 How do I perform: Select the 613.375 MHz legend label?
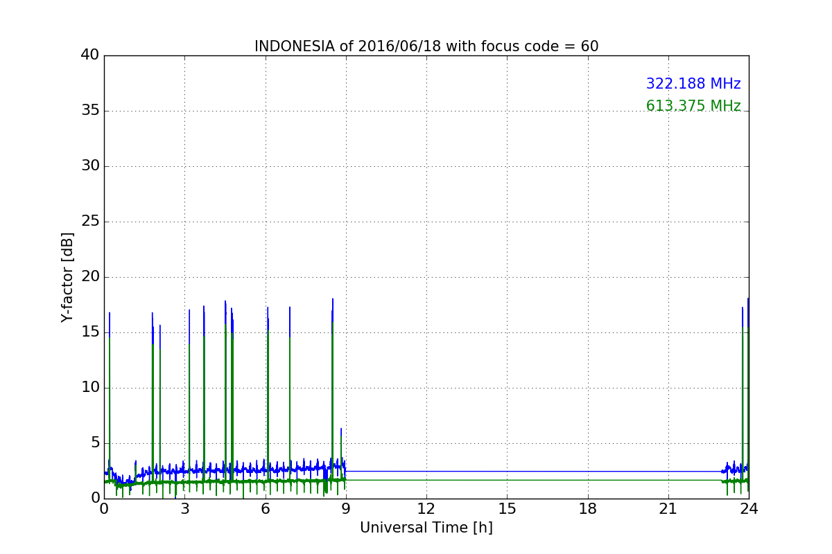pyautogui.click(x=693, y=106)
